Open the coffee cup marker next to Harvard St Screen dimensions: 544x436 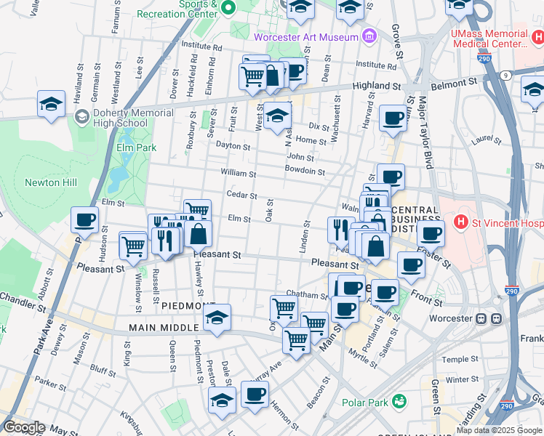(393, 118)
